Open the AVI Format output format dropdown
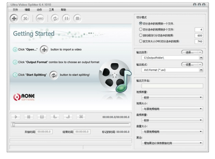Image resolution: width=215 pixels, height=159 pixels. point(201,70)
